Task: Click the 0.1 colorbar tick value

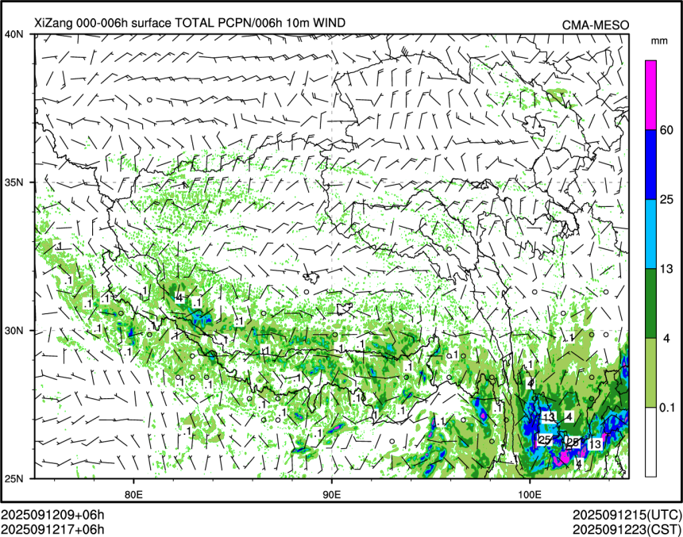Action: [667, 408]
